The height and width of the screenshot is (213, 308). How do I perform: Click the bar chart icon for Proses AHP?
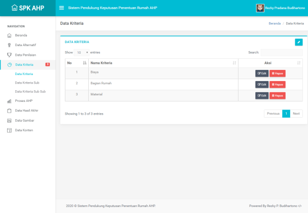click(x=9, y=101)
